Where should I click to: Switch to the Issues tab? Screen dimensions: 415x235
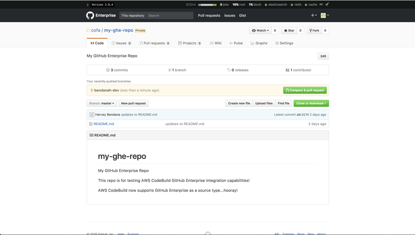[x=121, y=43]
